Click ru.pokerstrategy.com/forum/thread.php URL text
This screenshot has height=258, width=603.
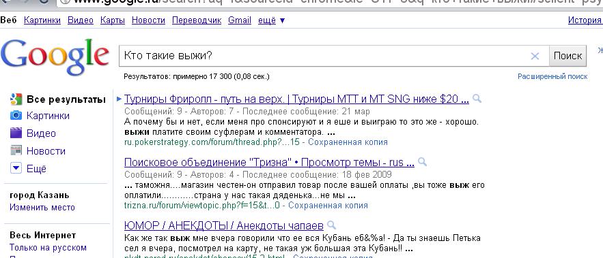click(212, 142)
